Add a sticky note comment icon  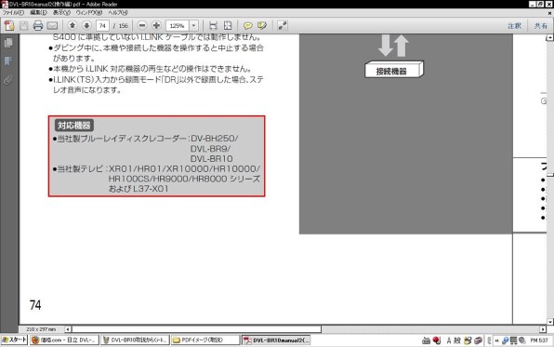coord(247,25)
